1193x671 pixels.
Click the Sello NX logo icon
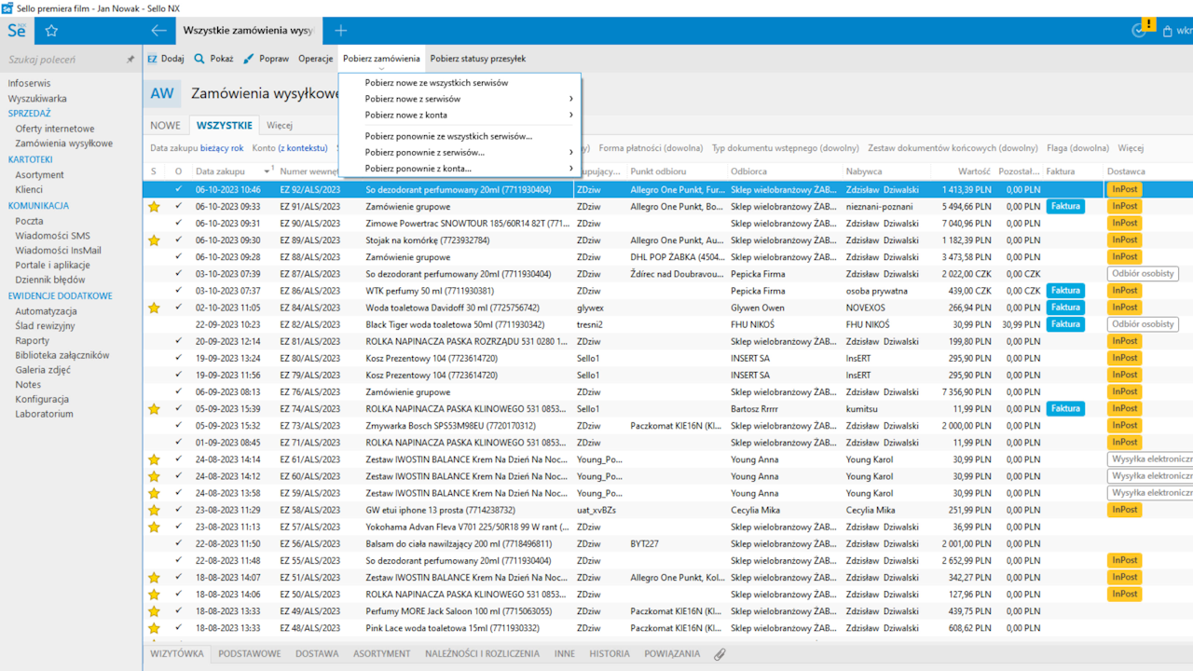click(17, 31)
